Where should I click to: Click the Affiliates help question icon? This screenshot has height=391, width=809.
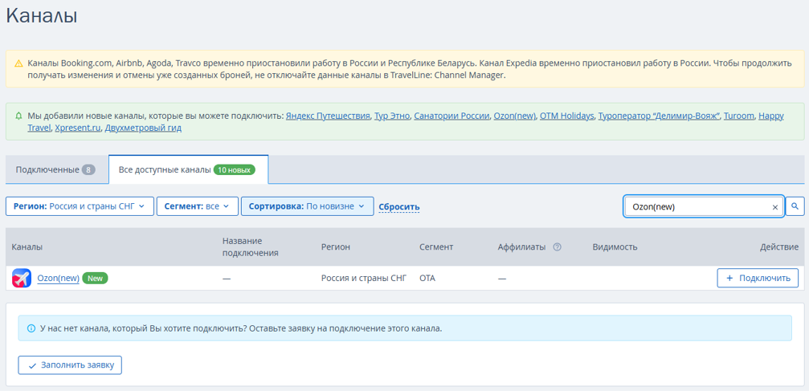[557, 247]
